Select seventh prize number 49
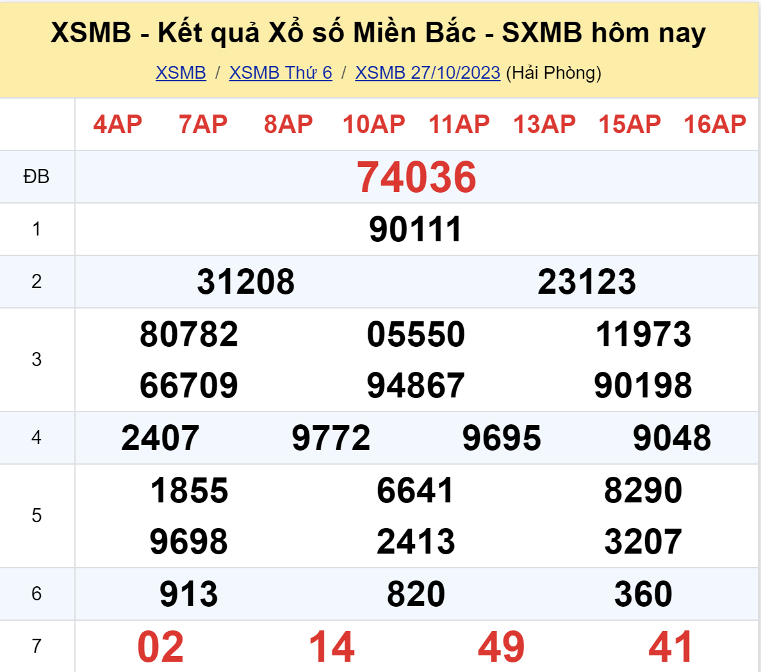This screenshot has height=672, width=761. coord(502,647)
